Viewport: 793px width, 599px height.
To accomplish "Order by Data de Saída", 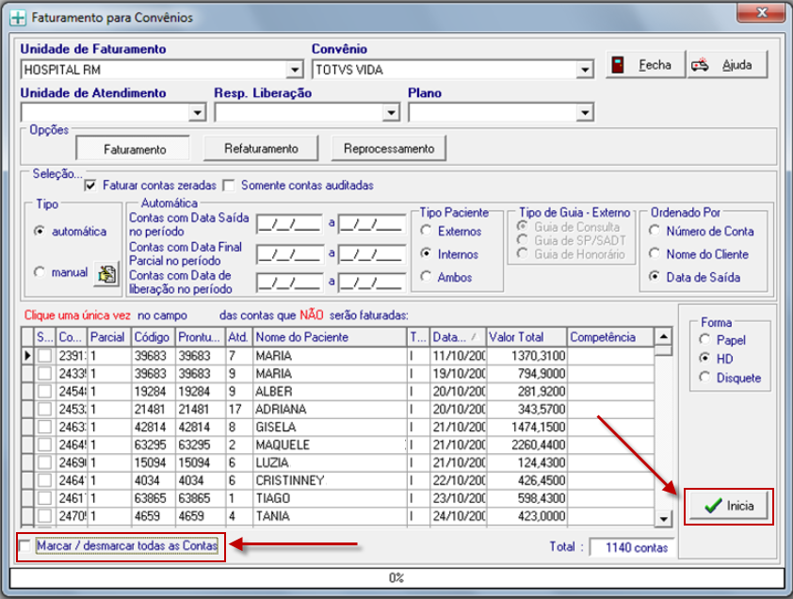I will coord(655,276).
